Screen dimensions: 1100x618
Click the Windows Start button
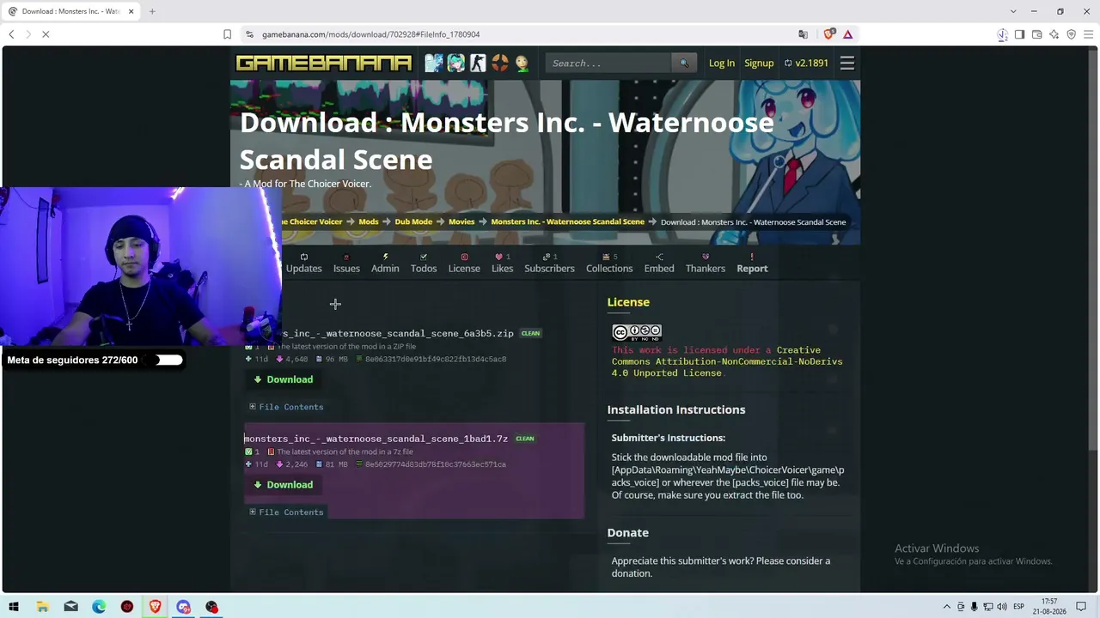tap(14, 607)
